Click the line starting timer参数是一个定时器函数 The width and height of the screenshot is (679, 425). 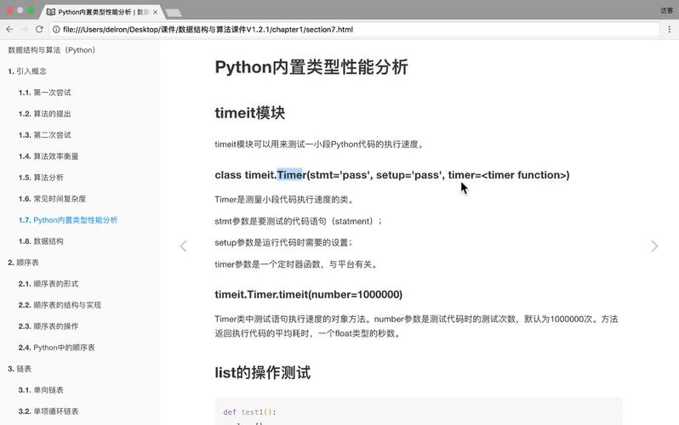(x=297, y=264)
